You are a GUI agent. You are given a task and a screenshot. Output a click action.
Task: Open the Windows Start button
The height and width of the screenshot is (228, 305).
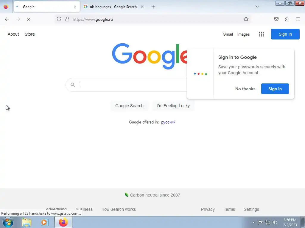pos(8,222)
